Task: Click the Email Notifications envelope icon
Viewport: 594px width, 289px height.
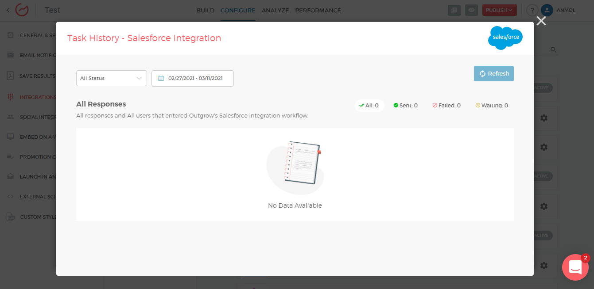Action: tap(11, 55)
